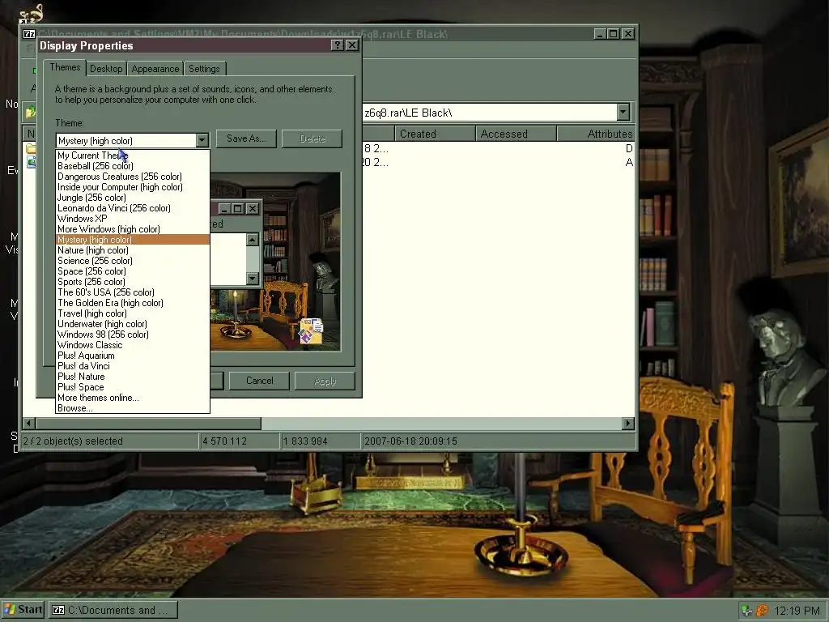Open the 7-Zip address path dropdown arrow
829x622 pixels.
[623, 112]
